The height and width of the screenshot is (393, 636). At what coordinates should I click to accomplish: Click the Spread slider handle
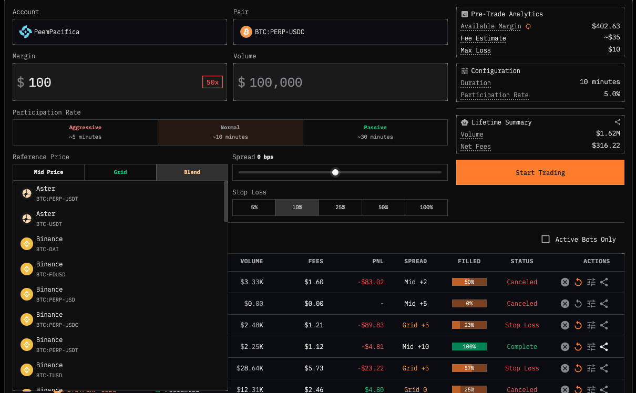[x=335, y=172]
